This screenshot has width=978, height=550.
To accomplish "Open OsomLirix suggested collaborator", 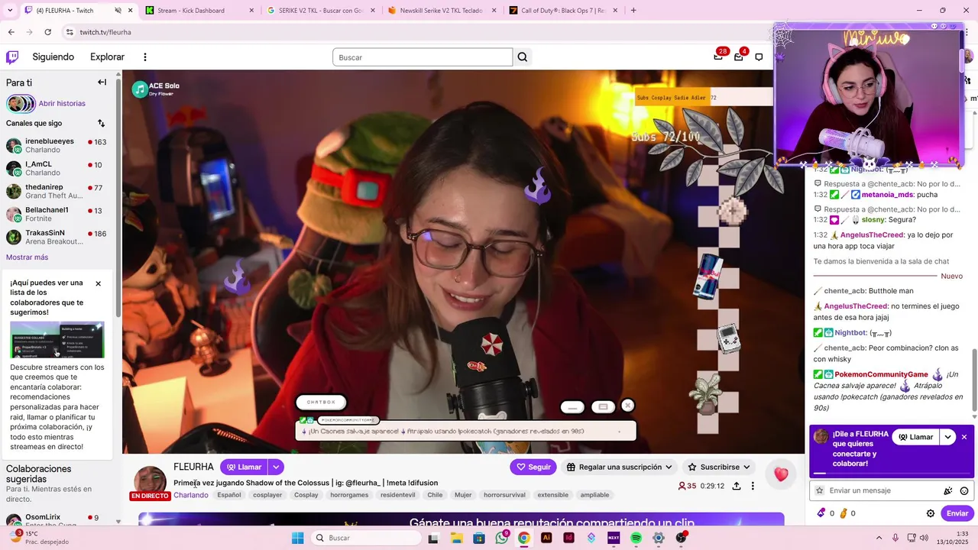I will pos(57,520).
